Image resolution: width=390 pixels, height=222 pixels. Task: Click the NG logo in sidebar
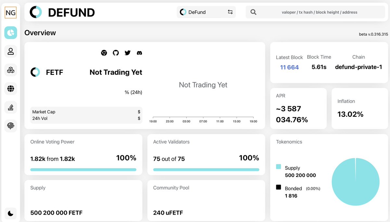pyautogui.click(x=11, y=13)
